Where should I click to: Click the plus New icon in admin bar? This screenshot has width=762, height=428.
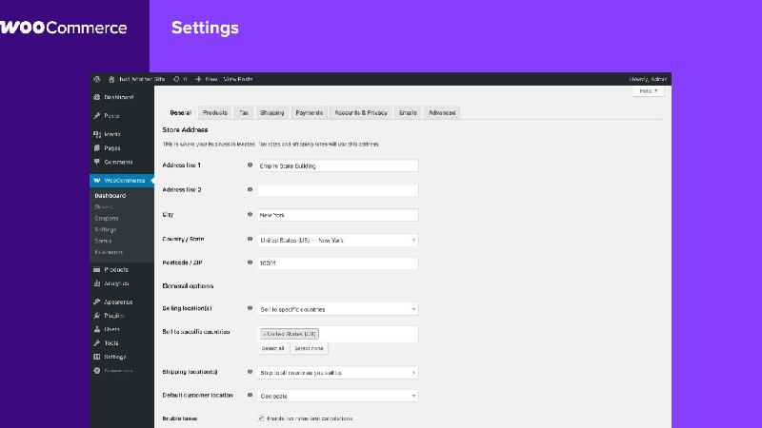pos(198,79)
